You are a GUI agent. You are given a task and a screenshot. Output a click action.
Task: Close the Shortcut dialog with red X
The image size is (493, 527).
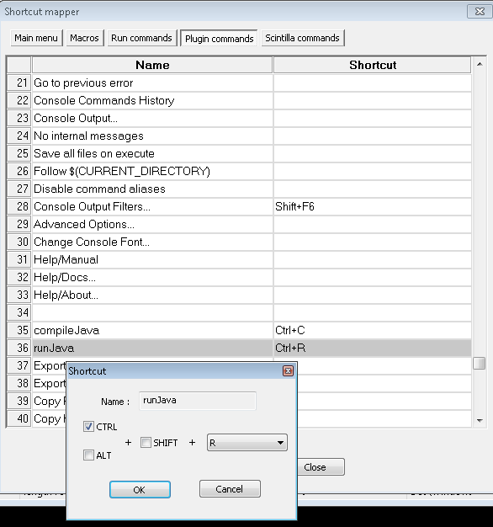click(x=288, y=370)
